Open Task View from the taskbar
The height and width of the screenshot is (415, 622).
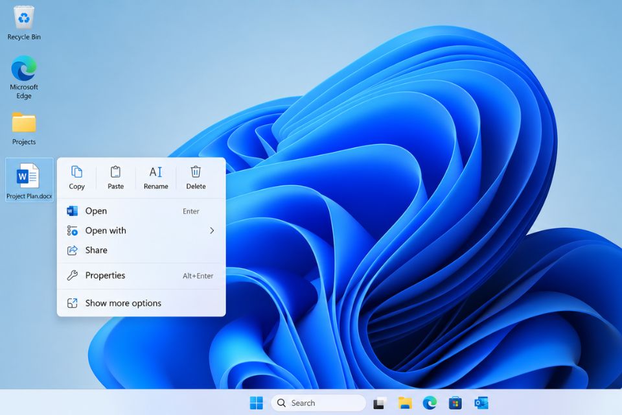point(380,403)
